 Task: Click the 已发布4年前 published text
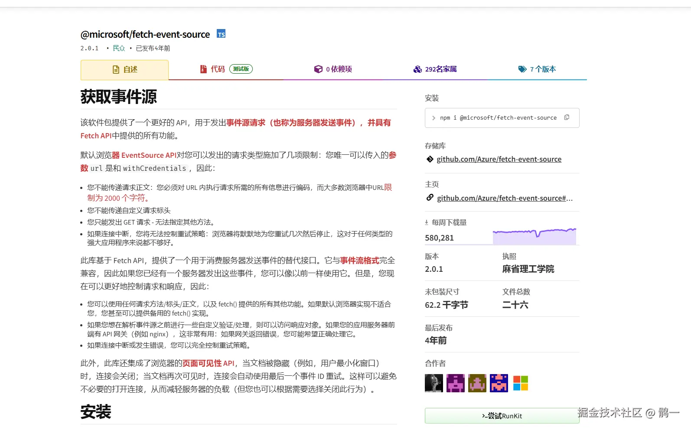[x=153, y=48]
